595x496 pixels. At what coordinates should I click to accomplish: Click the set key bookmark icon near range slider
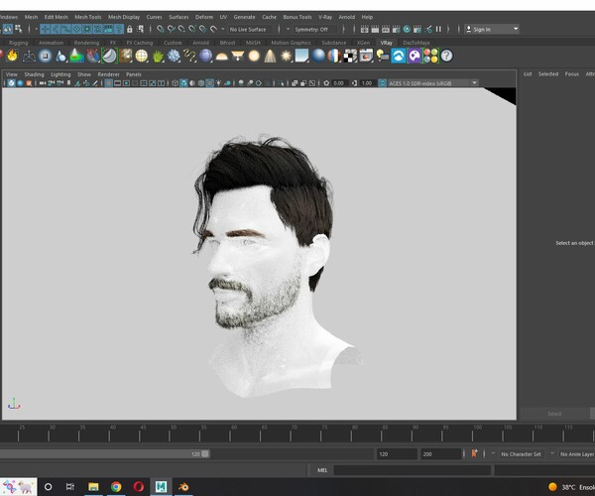click(x=474, y=453)
